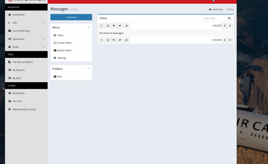Screen dimensions: 268x164
Task: Select Create Folder in the Menu panel
Action: point(64,43)
